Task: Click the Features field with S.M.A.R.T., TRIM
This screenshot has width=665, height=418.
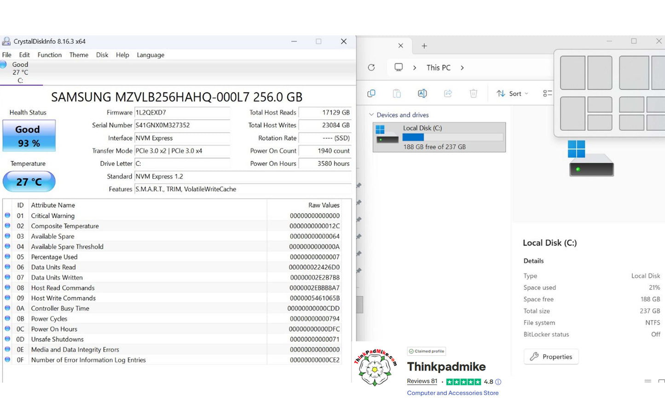Action: click(x=243, y=189)
